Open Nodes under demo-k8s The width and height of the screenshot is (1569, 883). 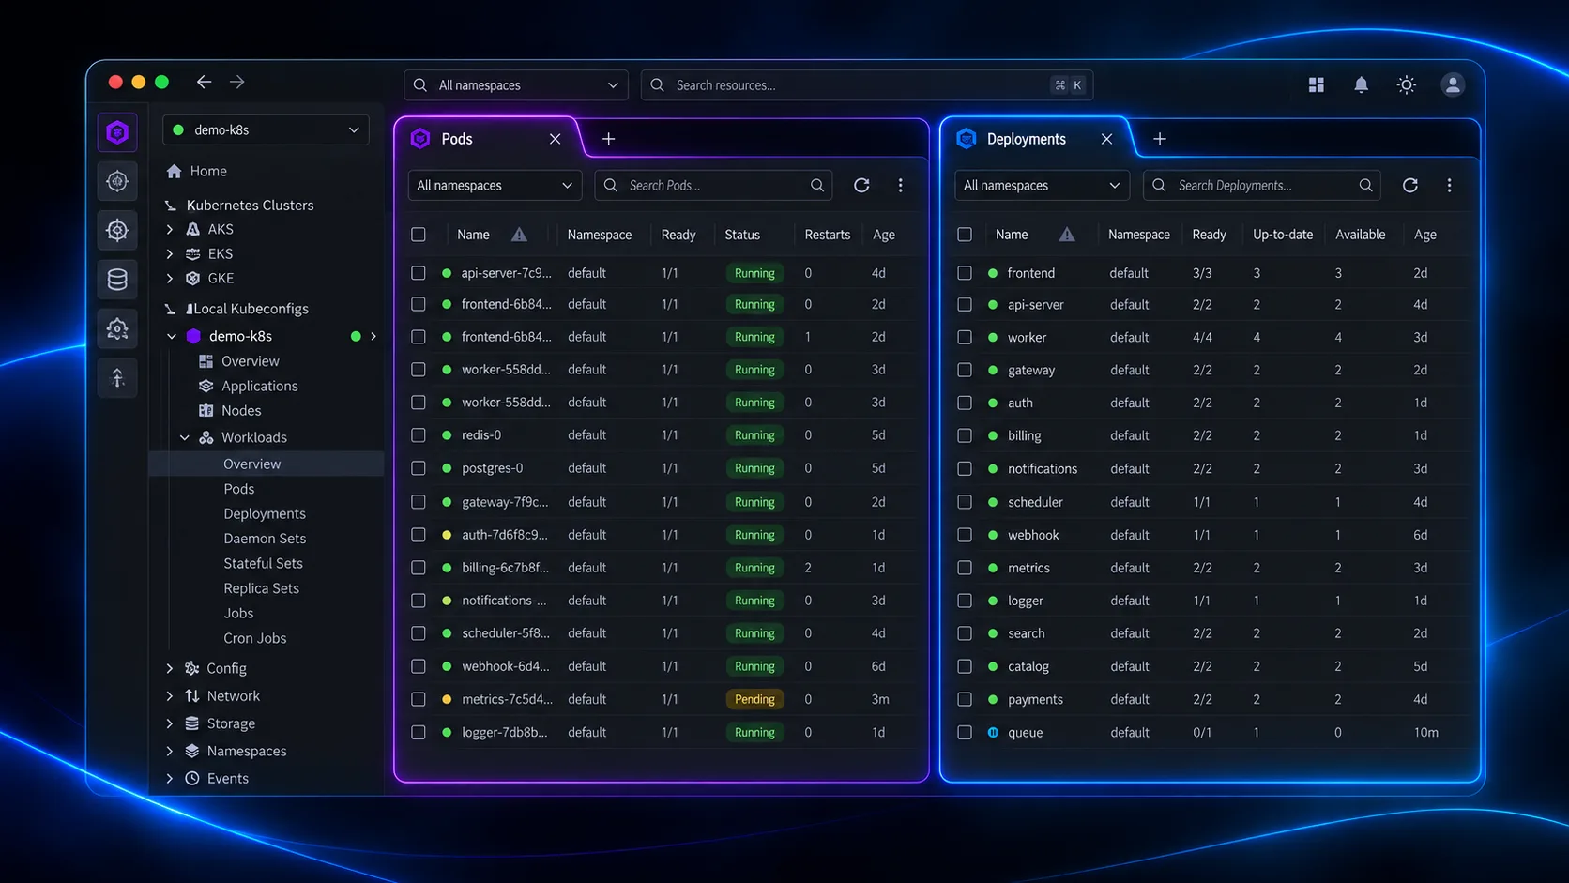click(241, 410)
